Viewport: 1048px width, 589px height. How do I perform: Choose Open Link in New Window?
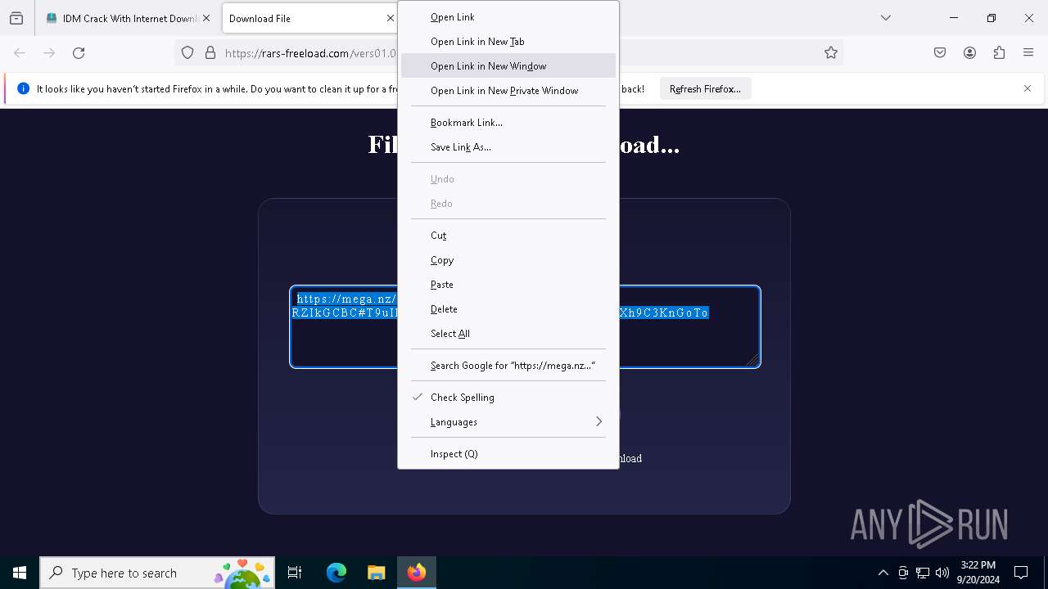pyautogui.click(x=508, y=66)
